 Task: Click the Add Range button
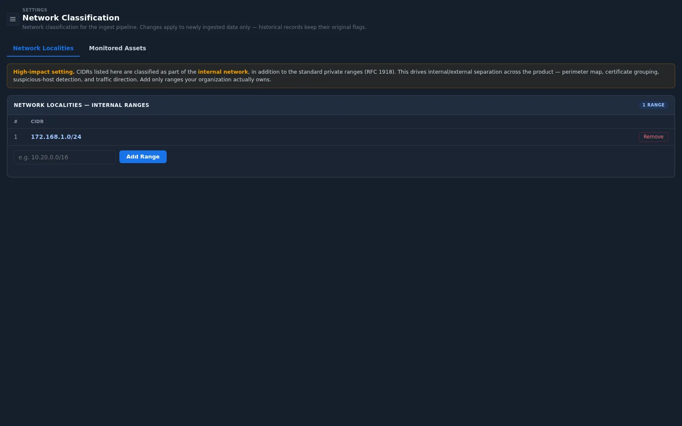(143, 157)
